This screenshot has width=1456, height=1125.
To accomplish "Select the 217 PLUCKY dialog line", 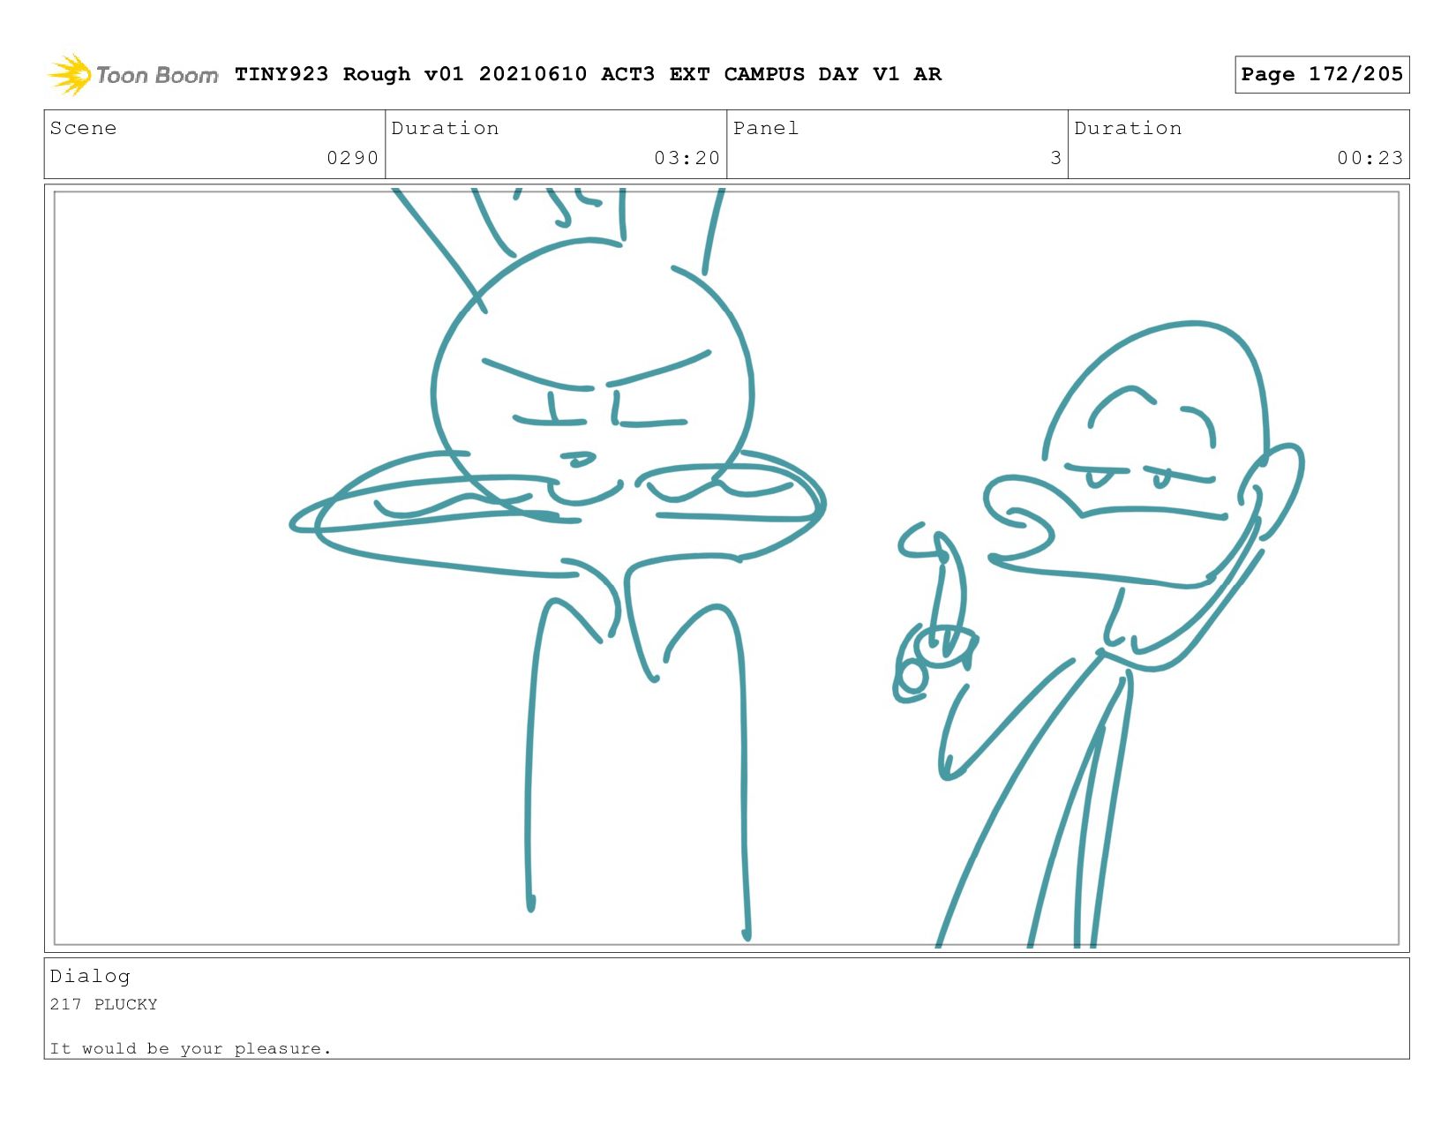I will coord(103,1004).
